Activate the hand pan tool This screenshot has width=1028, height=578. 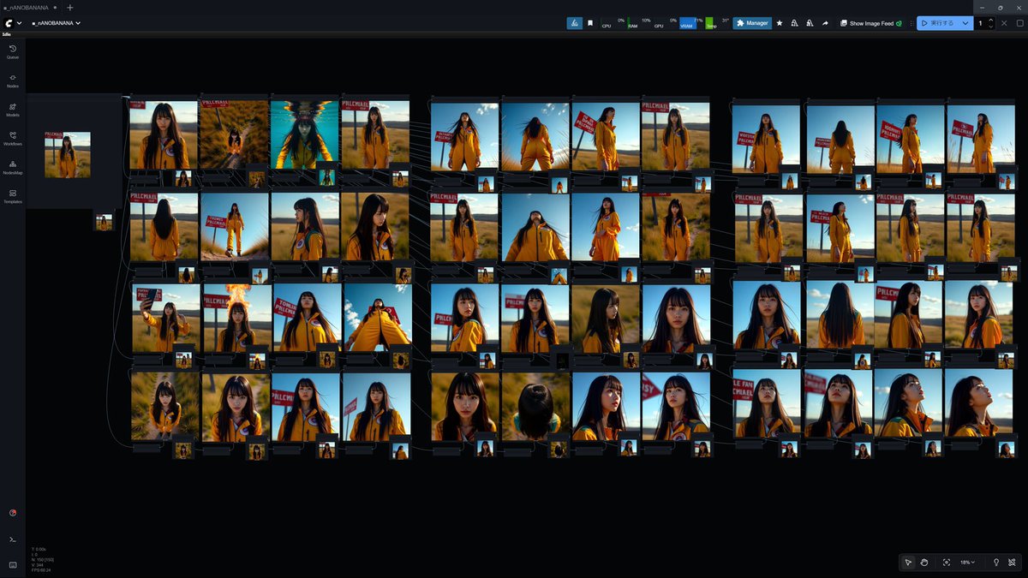click(924, 563)
